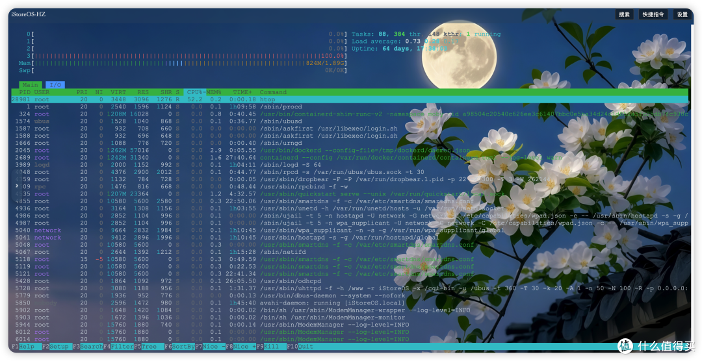The image size is (702, 361).
Task: Click the Tasks: 88 summary text
Action: coord(369,34)
